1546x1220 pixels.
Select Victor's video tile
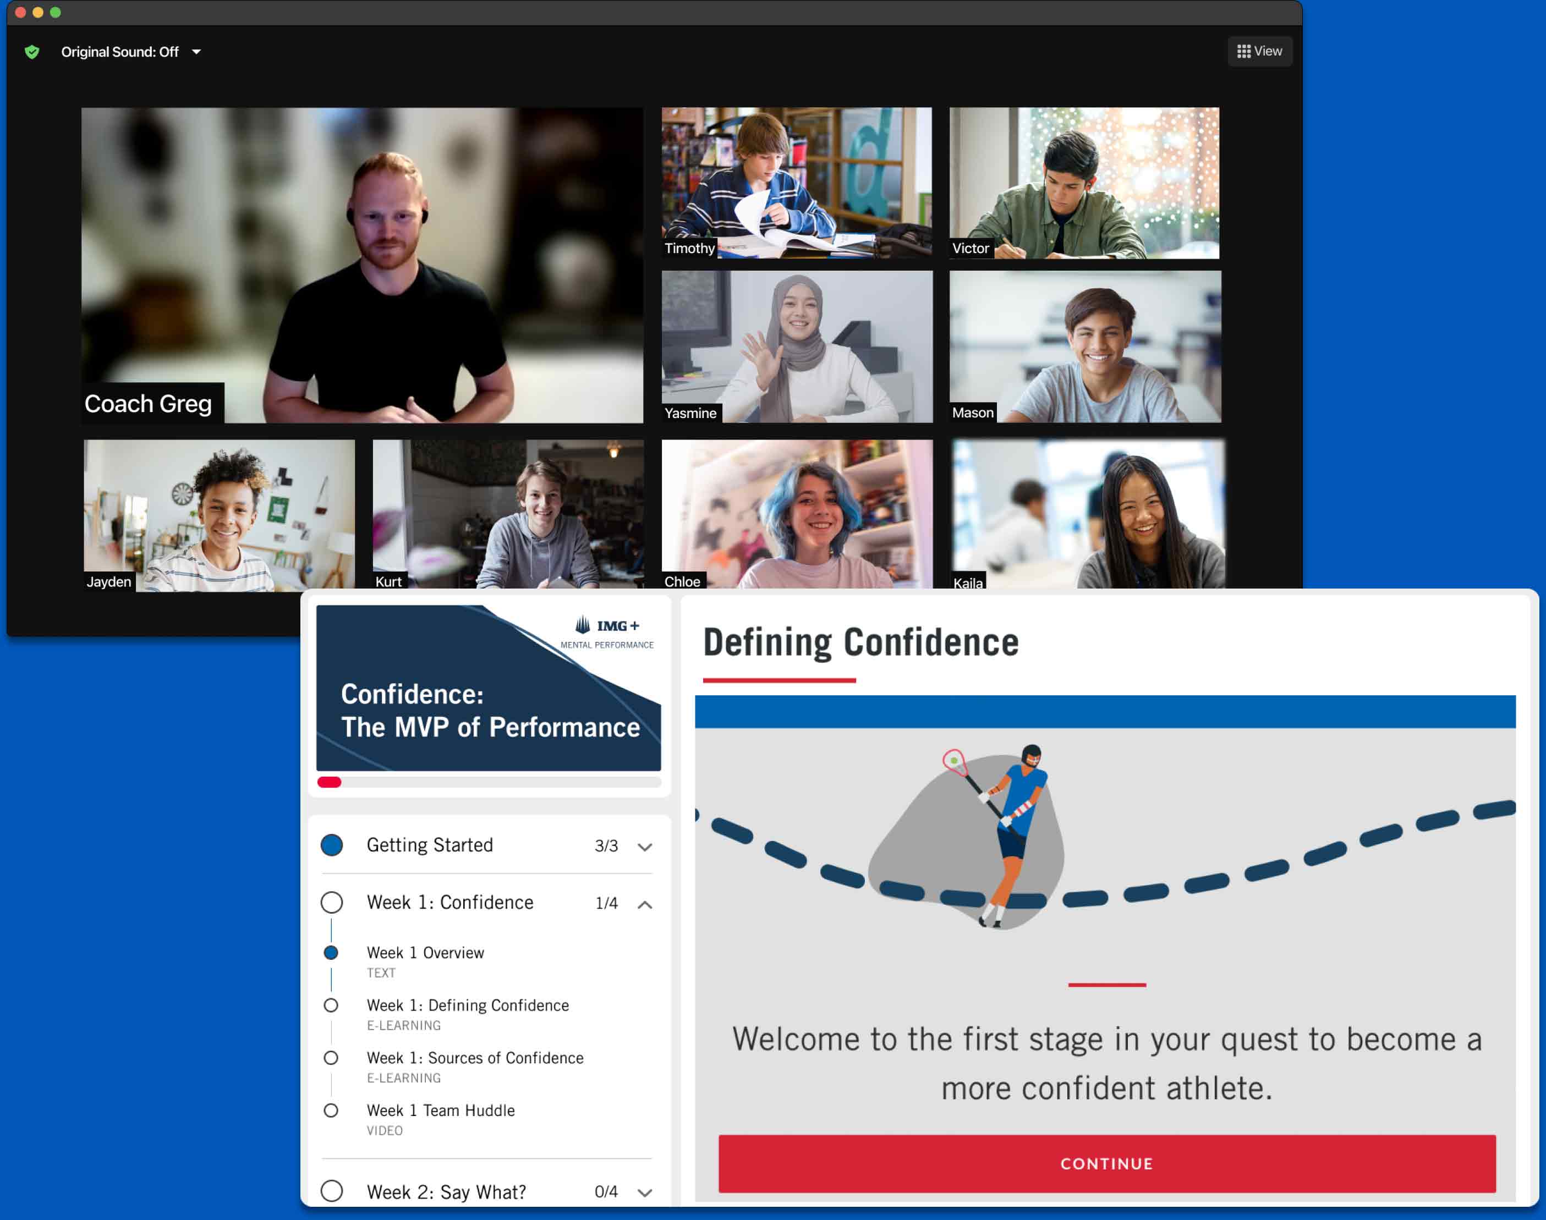click(x=1084, y=183)
